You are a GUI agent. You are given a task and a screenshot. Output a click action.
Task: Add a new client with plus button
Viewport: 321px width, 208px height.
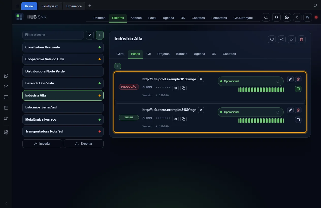pos(100,35)
